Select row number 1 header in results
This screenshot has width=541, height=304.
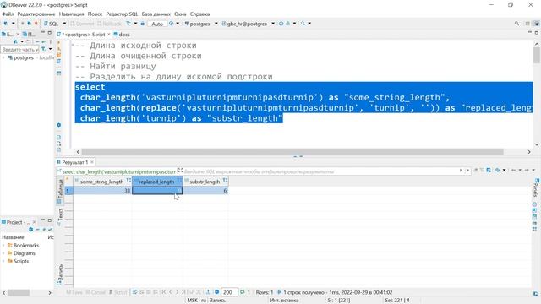coord(68,191)
